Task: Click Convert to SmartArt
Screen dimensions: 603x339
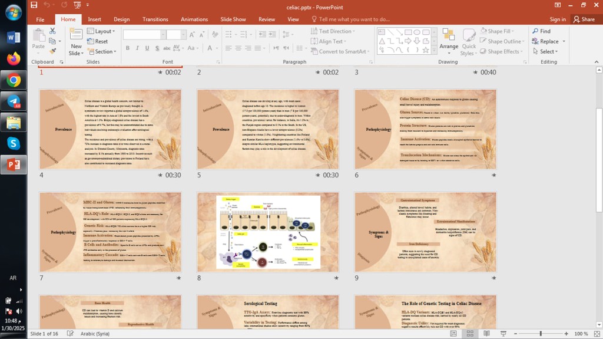Action: [x=340, y=51]
